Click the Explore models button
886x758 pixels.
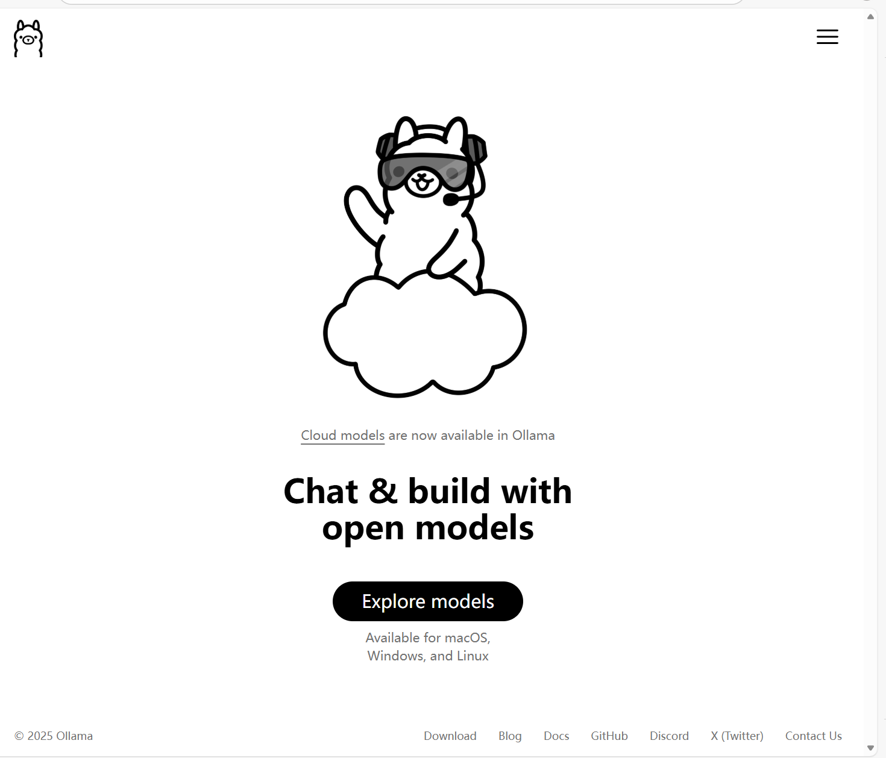[428, 601]
